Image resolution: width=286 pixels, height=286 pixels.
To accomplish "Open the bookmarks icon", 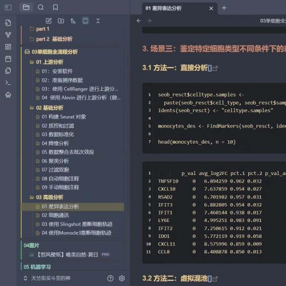I will (x=55, y=7).
